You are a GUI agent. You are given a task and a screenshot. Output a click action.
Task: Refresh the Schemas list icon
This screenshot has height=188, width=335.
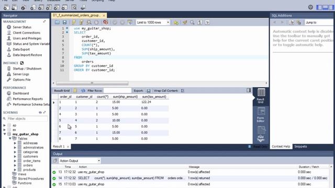[40, 112]
